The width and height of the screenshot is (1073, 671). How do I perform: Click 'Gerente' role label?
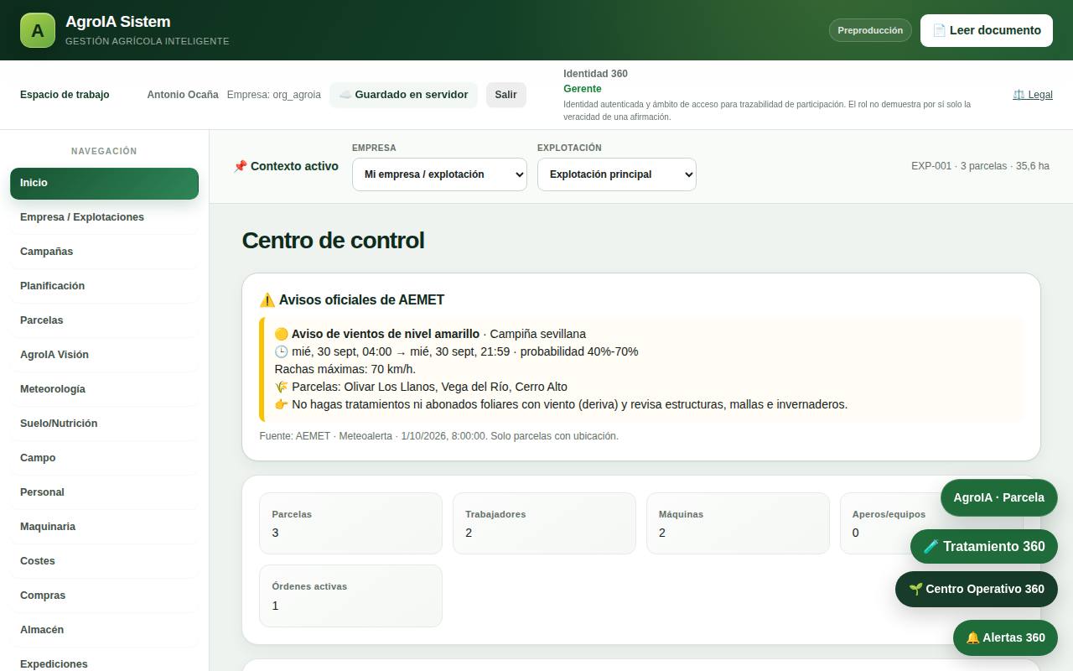[x=582, y=89]
